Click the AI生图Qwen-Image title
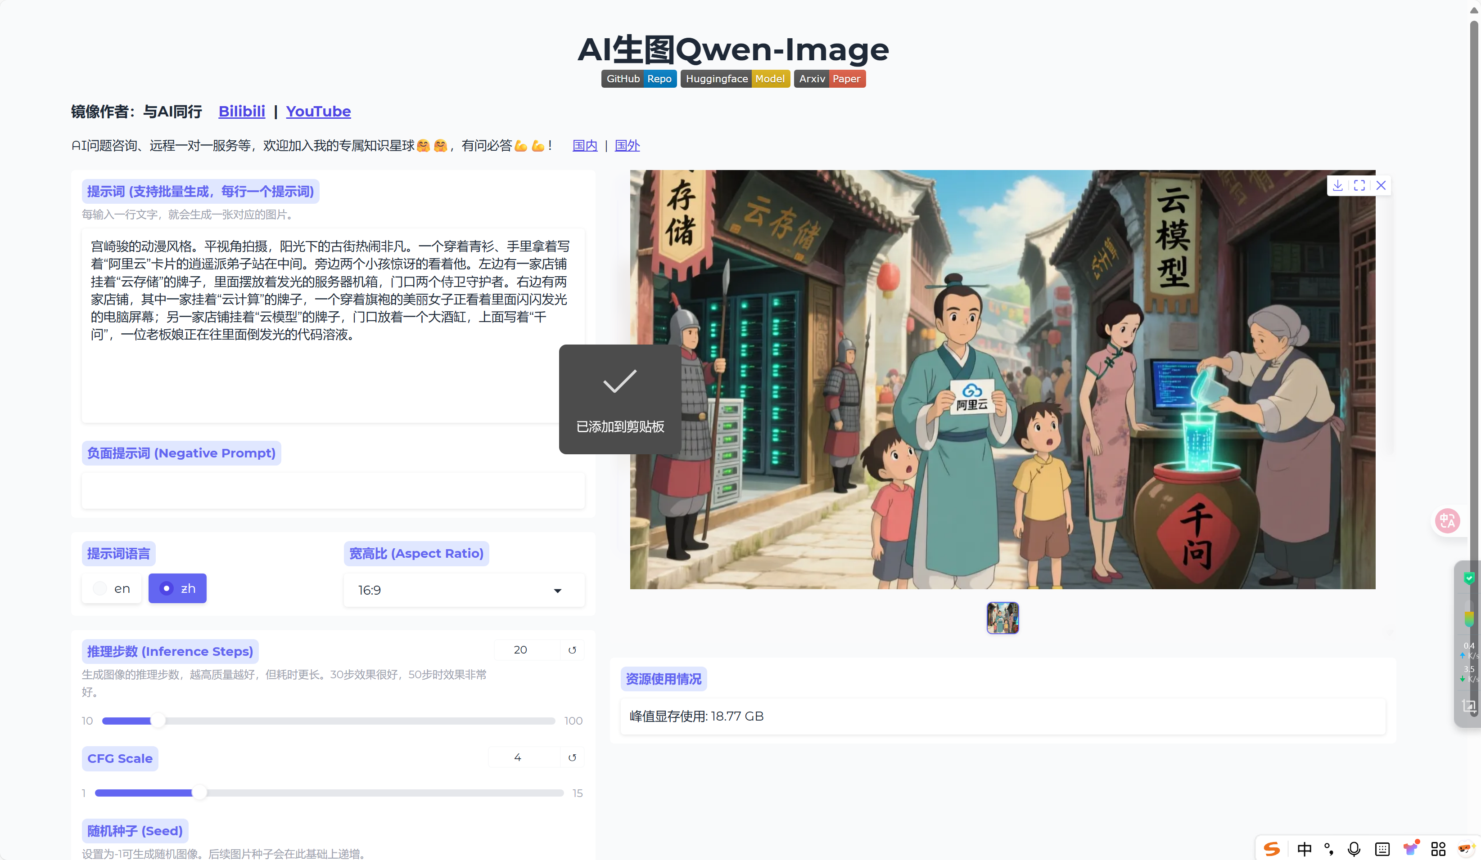This screenshot has height=860, width=1481. coord(733,49)
